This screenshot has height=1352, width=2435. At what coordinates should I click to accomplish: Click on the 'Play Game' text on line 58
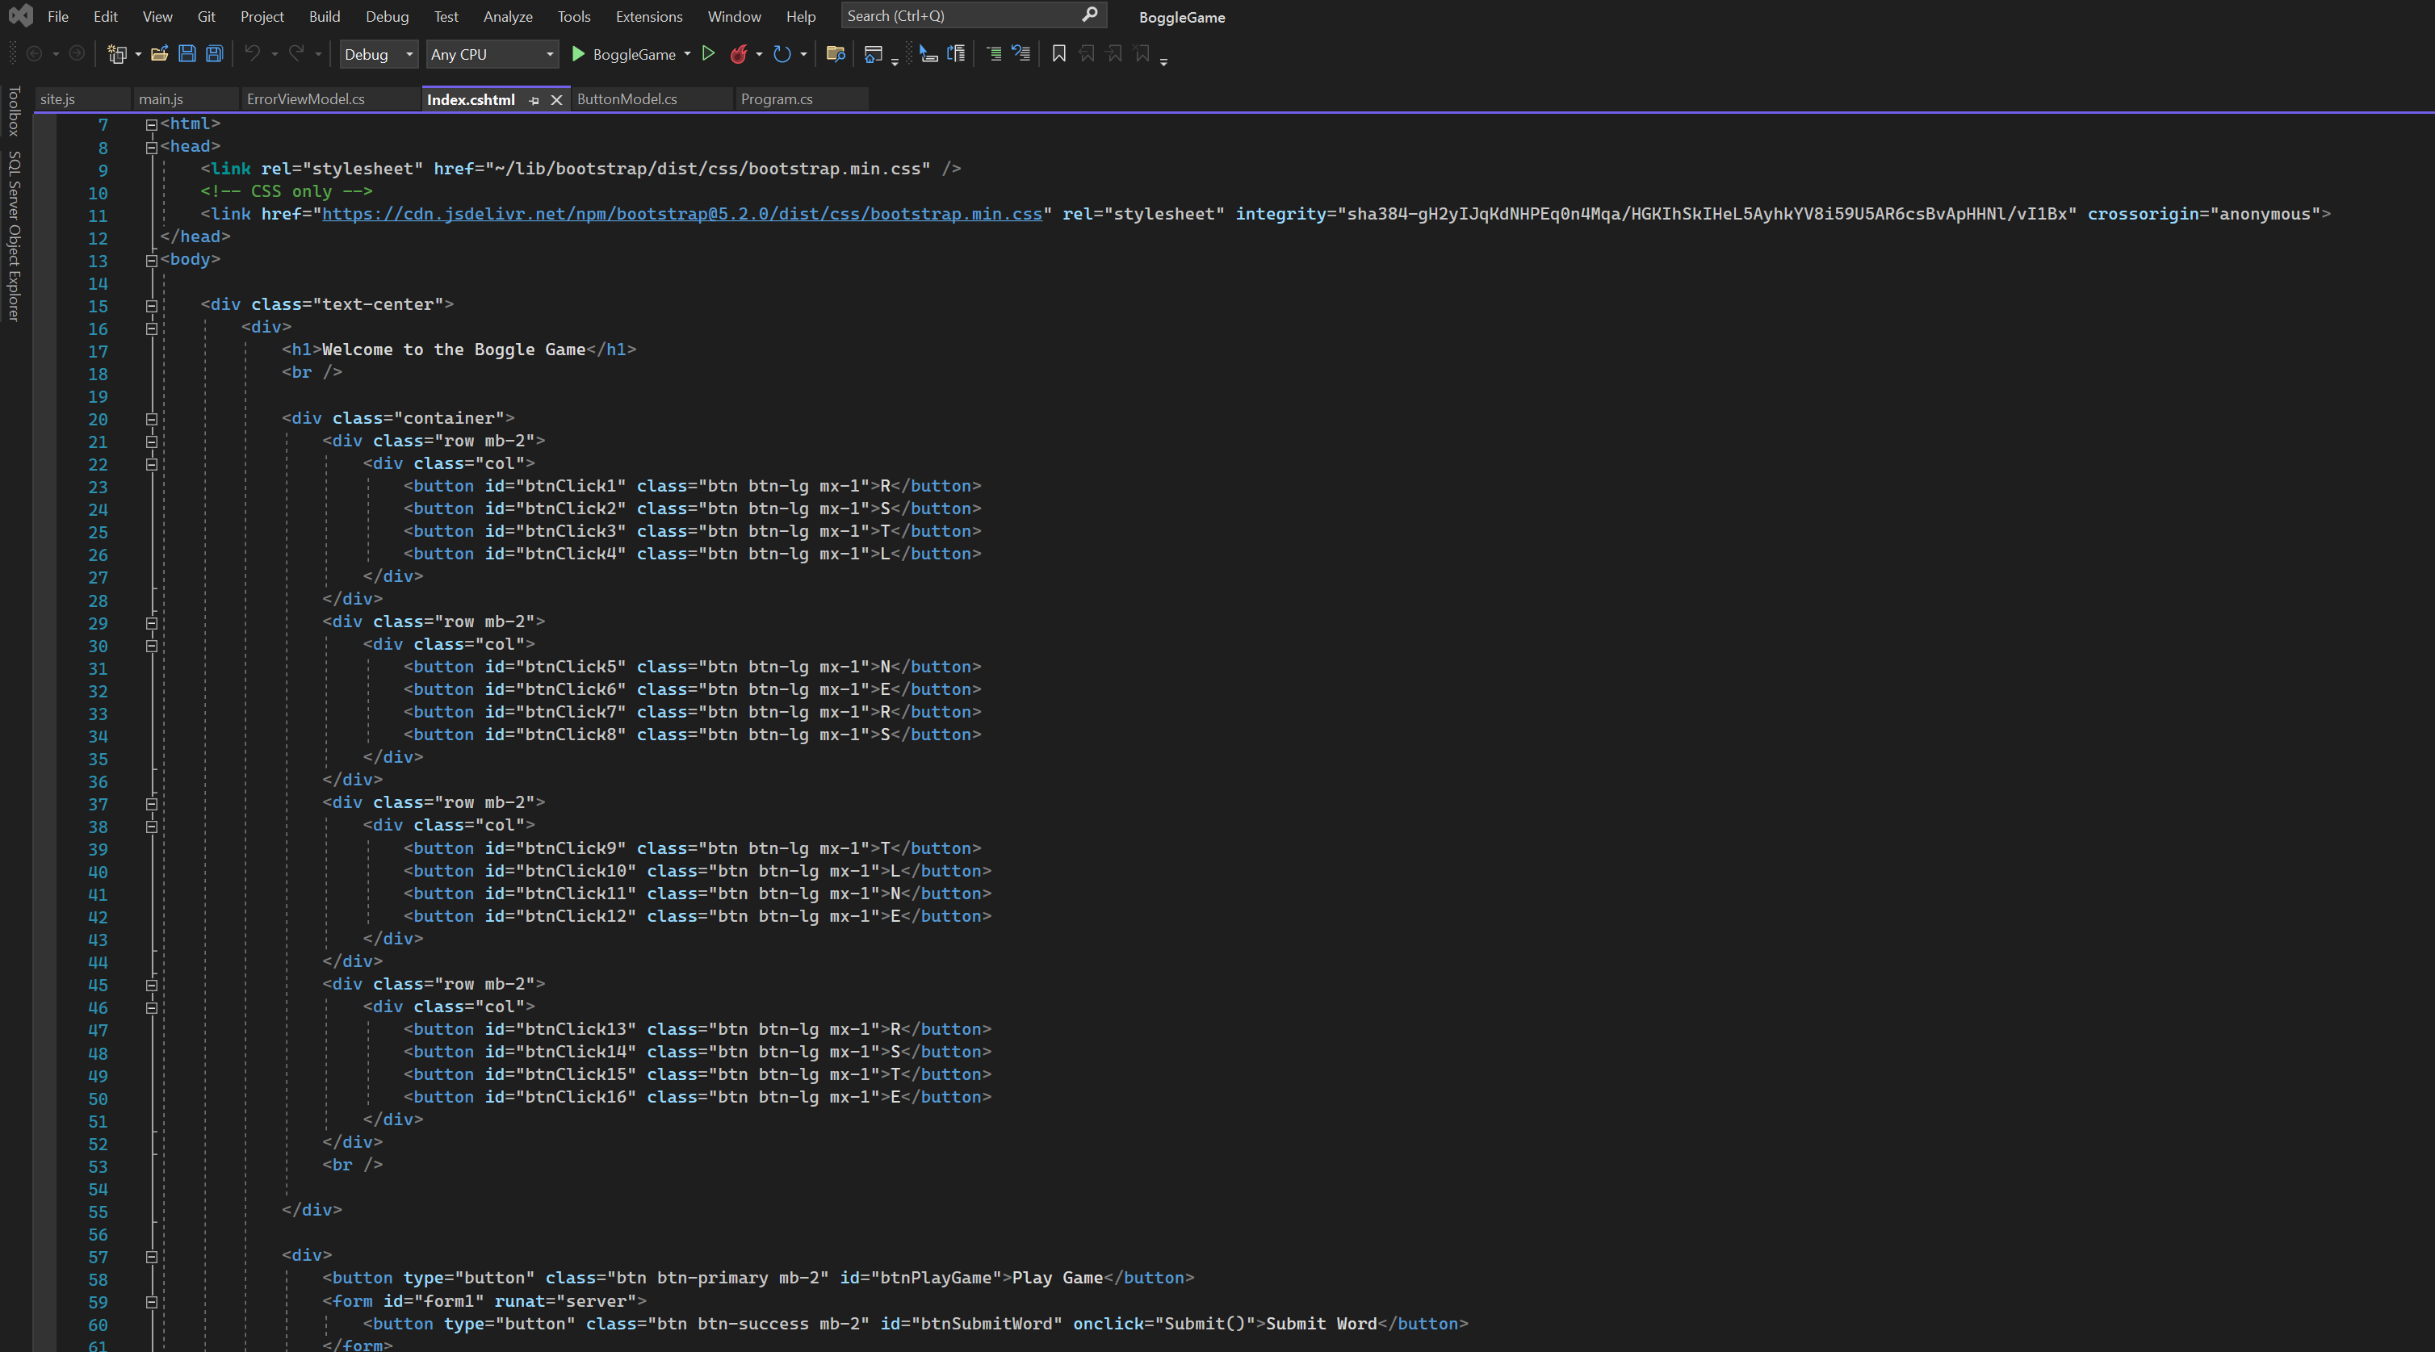[1058, 1279]
